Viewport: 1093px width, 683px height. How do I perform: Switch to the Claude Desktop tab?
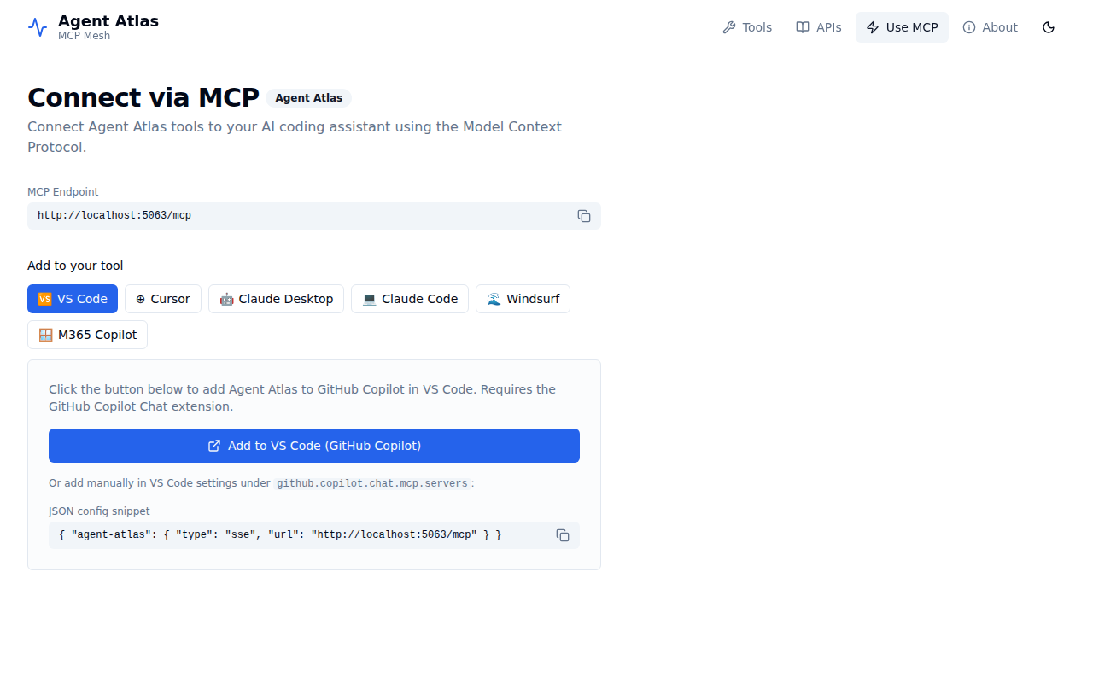click(x=276, y=299)
